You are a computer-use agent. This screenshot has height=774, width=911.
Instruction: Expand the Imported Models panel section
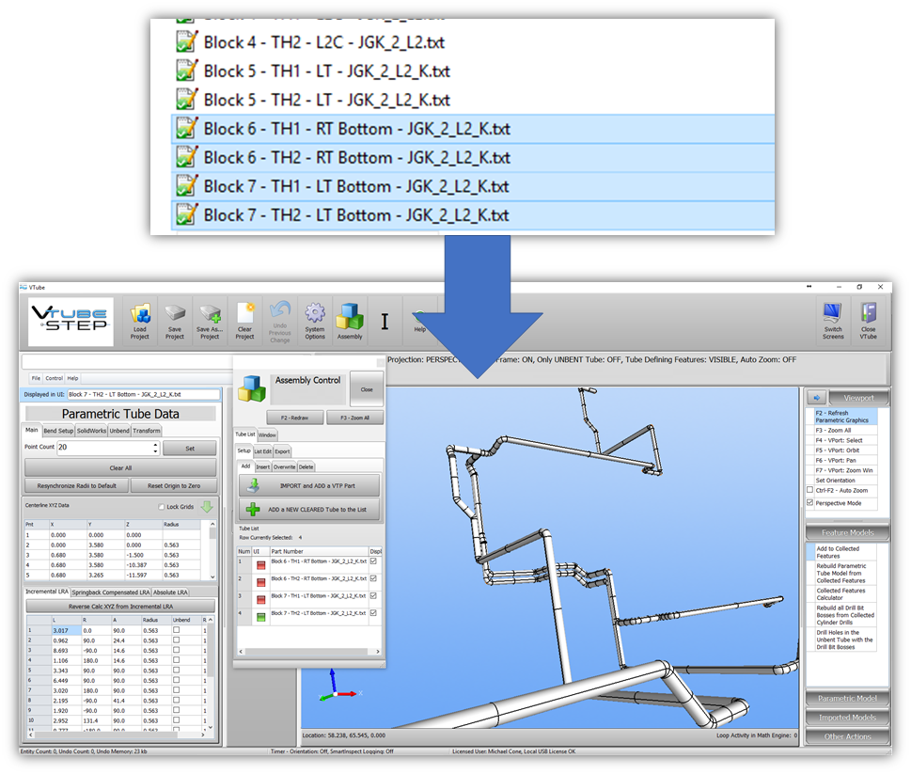pyautogui.click(x=847, y=718)
